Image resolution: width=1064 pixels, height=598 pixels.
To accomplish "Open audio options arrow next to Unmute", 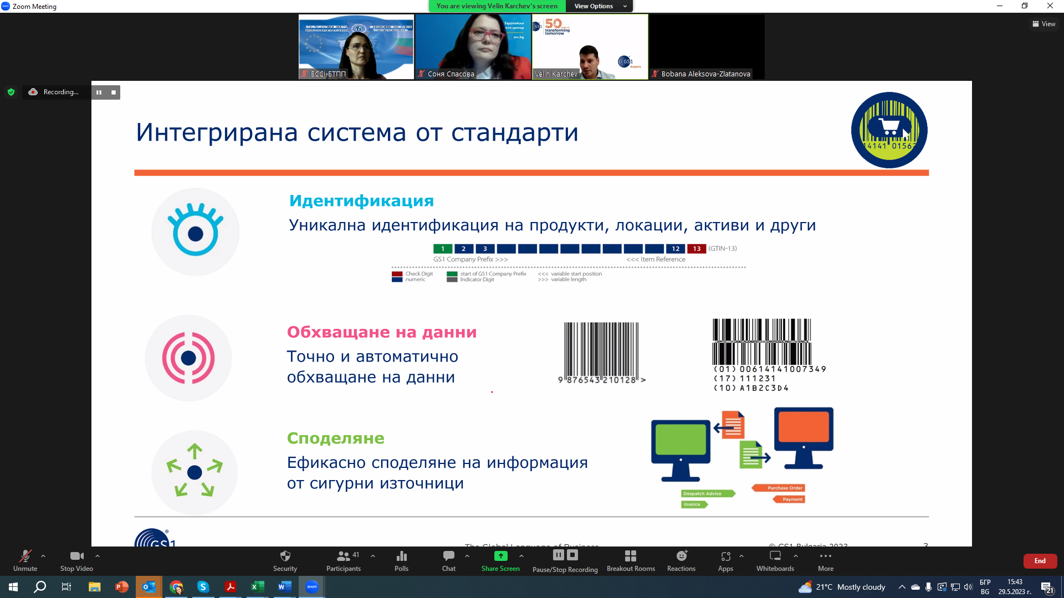I will point(43,556).
